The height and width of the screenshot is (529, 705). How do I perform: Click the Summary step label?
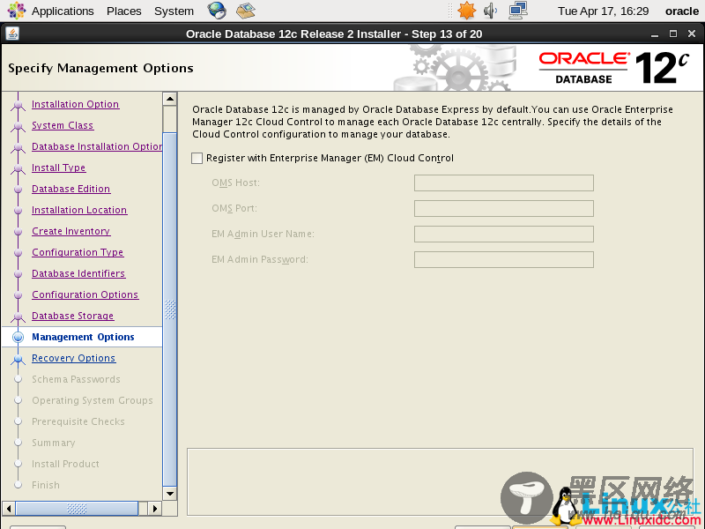coord(54,443)
